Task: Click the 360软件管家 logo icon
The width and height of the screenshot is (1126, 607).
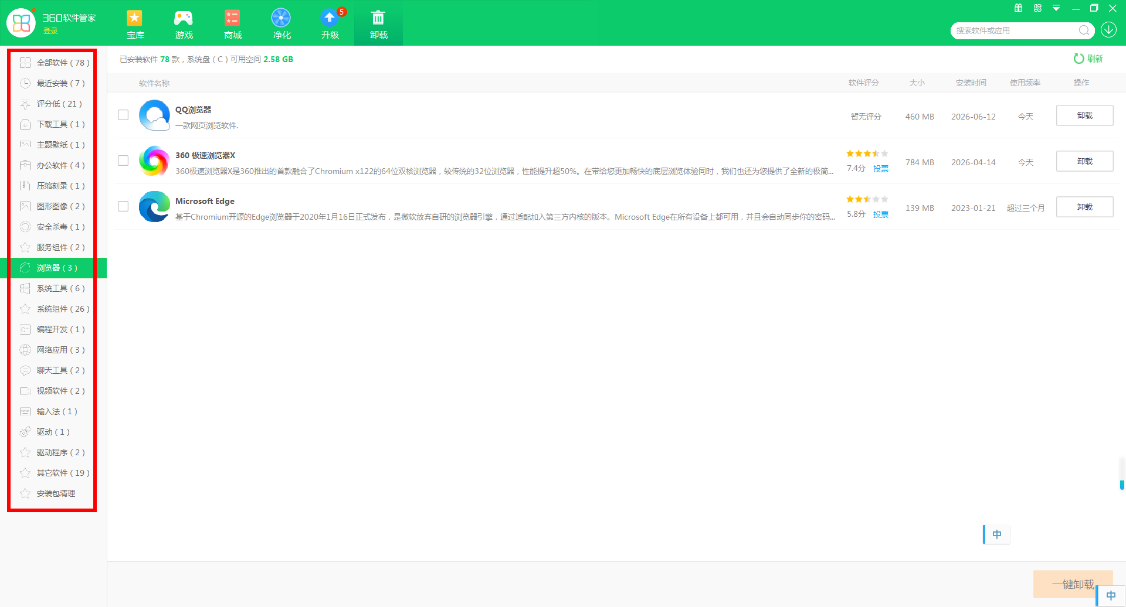Action: pyautogui.click(x=21, y=23)
